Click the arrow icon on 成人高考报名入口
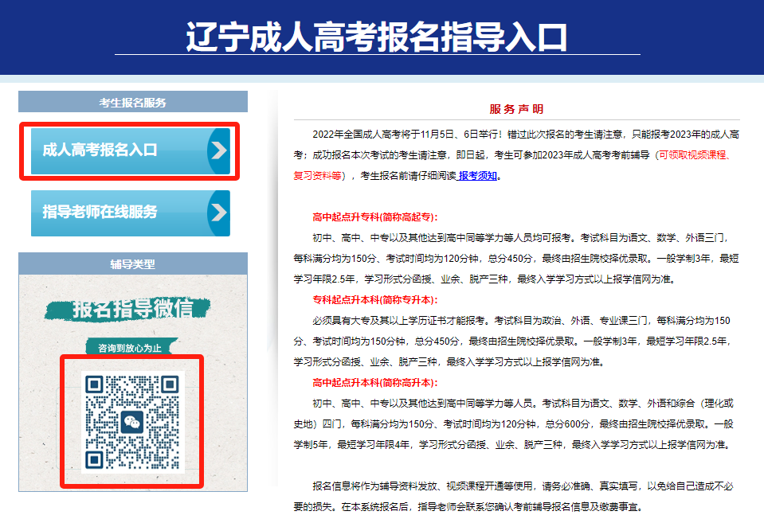 pos(218,151)
